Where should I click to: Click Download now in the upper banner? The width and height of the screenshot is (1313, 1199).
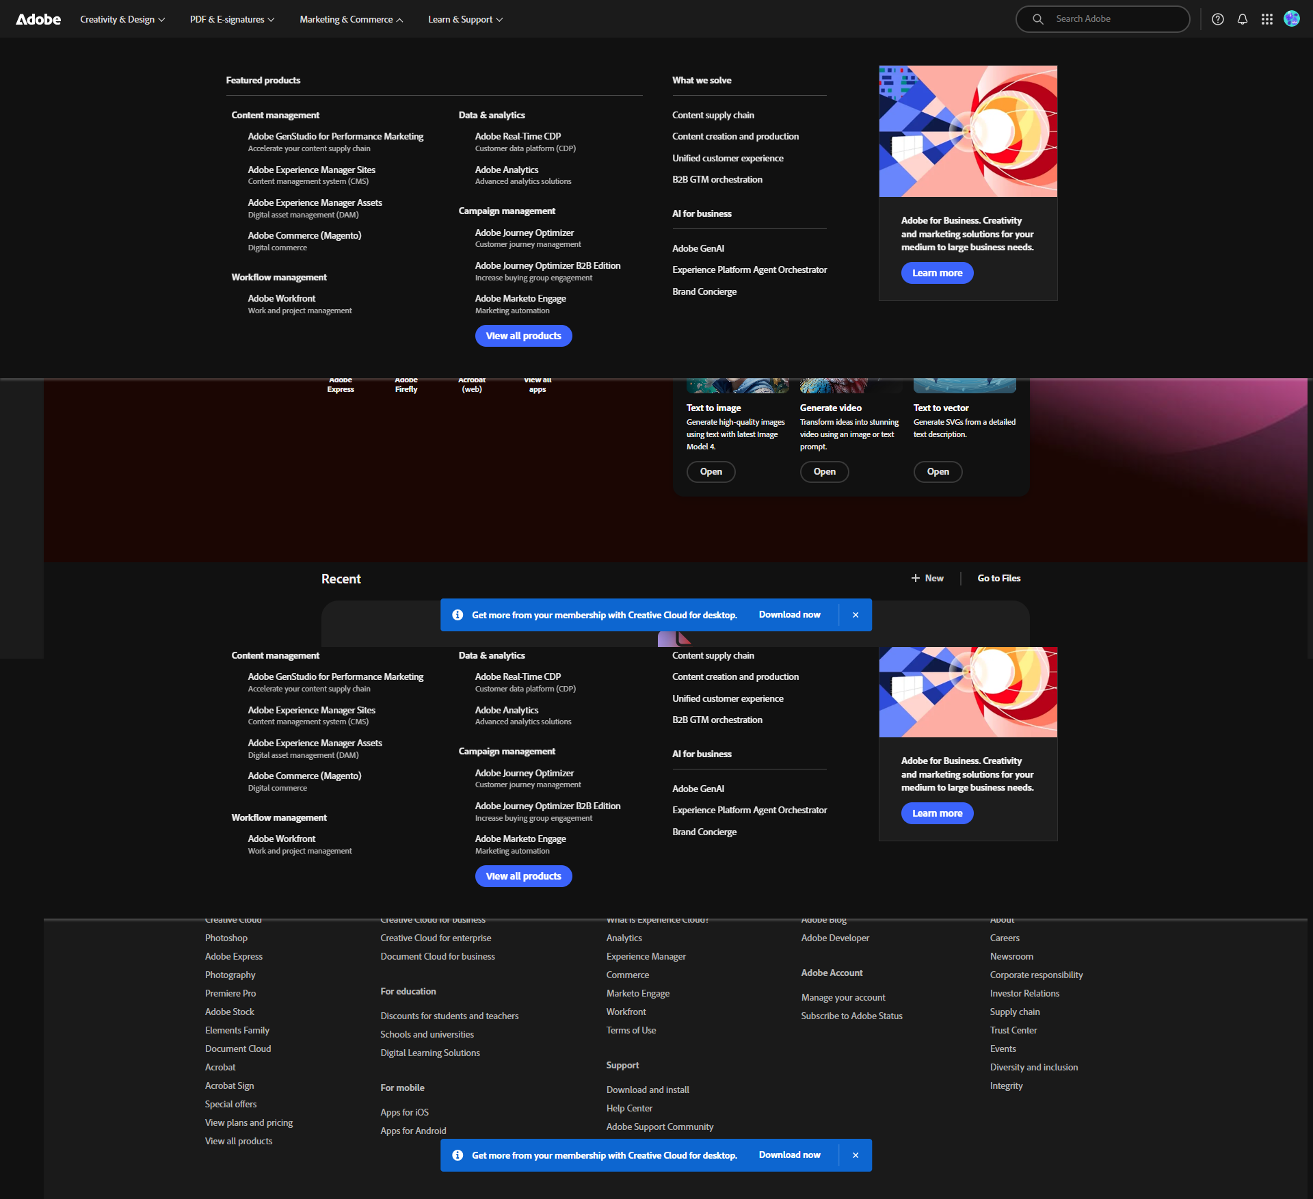coord(790,615)
